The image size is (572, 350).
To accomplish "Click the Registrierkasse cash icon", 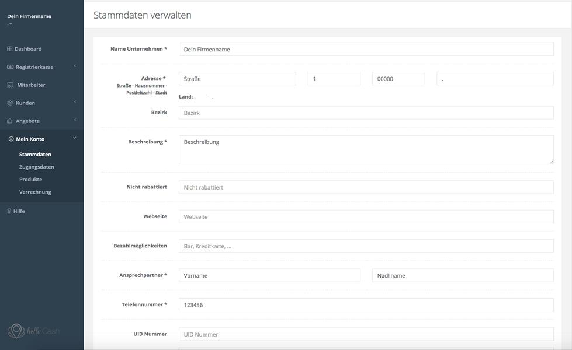I will point(10,67).
